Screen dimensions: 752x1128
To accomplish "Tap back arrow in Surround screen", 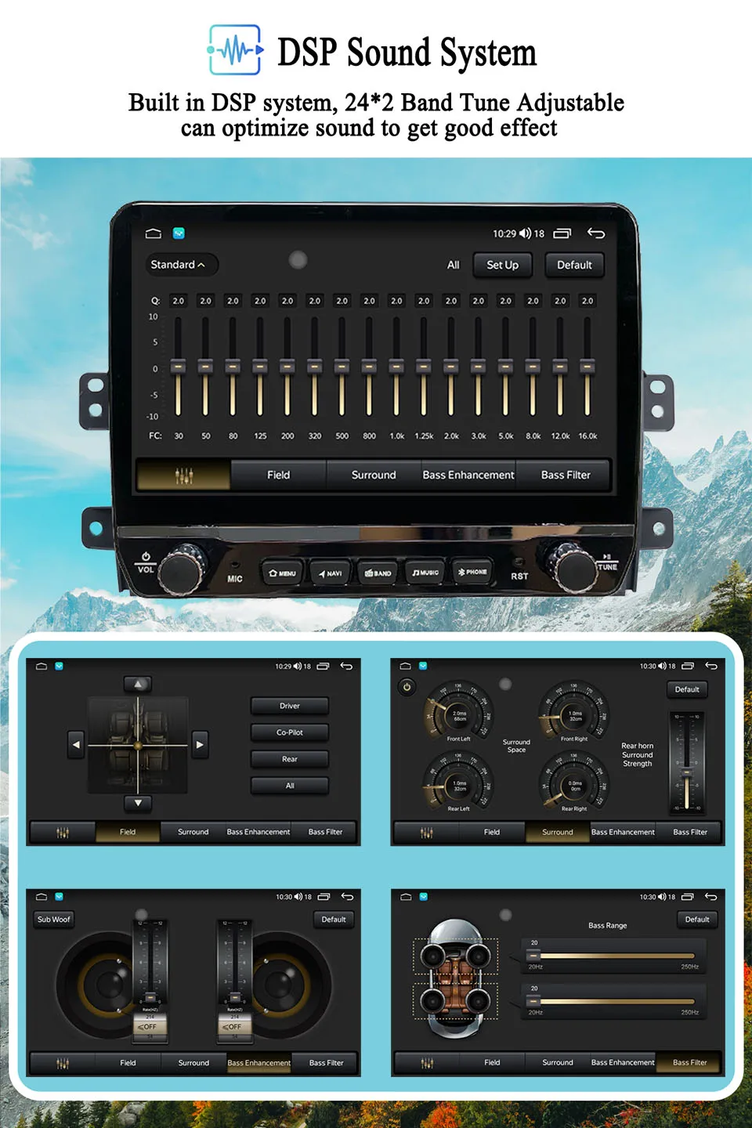I will [x=711, y=666].
